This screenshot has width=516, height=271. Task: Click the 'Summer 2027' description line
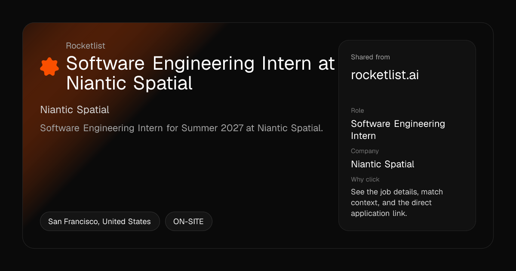(181, 128)
